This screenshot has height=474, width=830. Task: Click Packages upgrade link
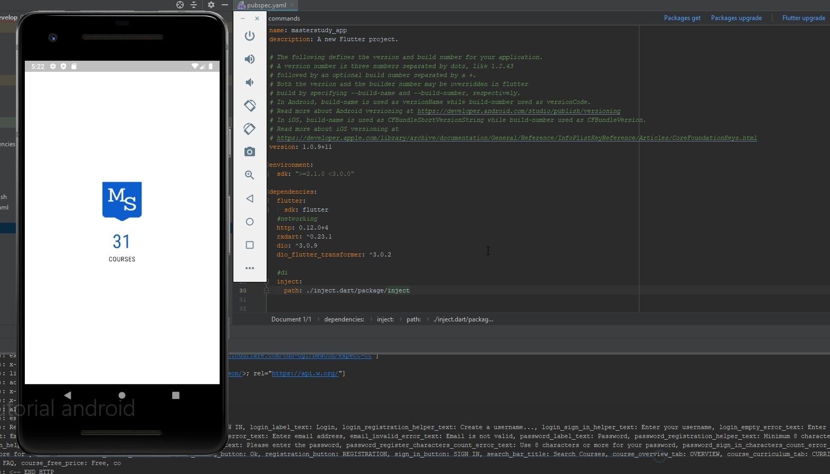pyautogui.click(x=736, y=18)
